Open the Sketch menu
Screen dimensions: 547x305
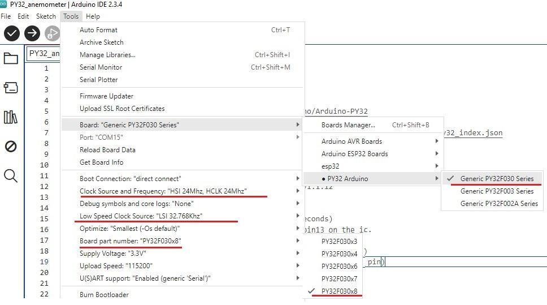tap(46, 16)
